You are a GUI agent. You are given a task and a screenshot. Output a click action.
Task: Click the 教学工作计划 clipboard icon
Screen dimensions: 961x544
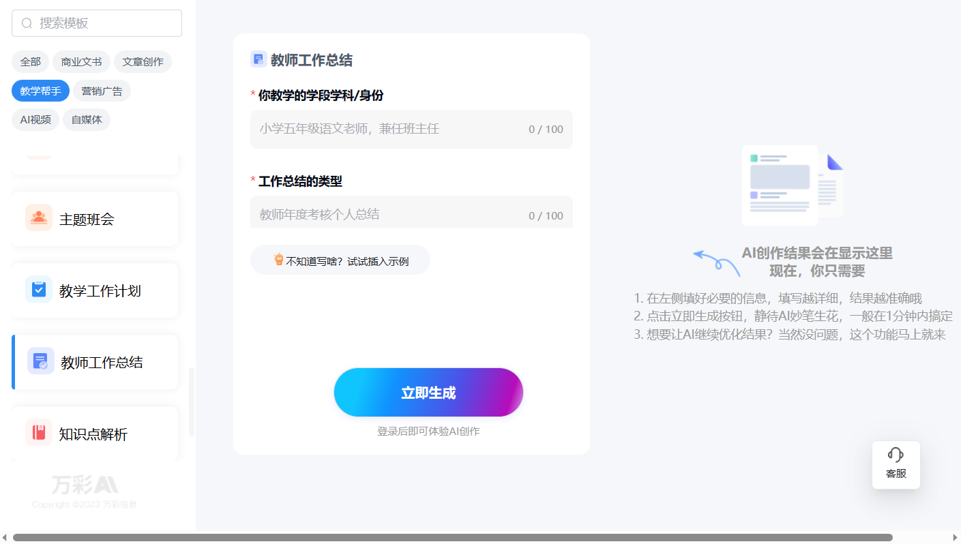point(39,290)
